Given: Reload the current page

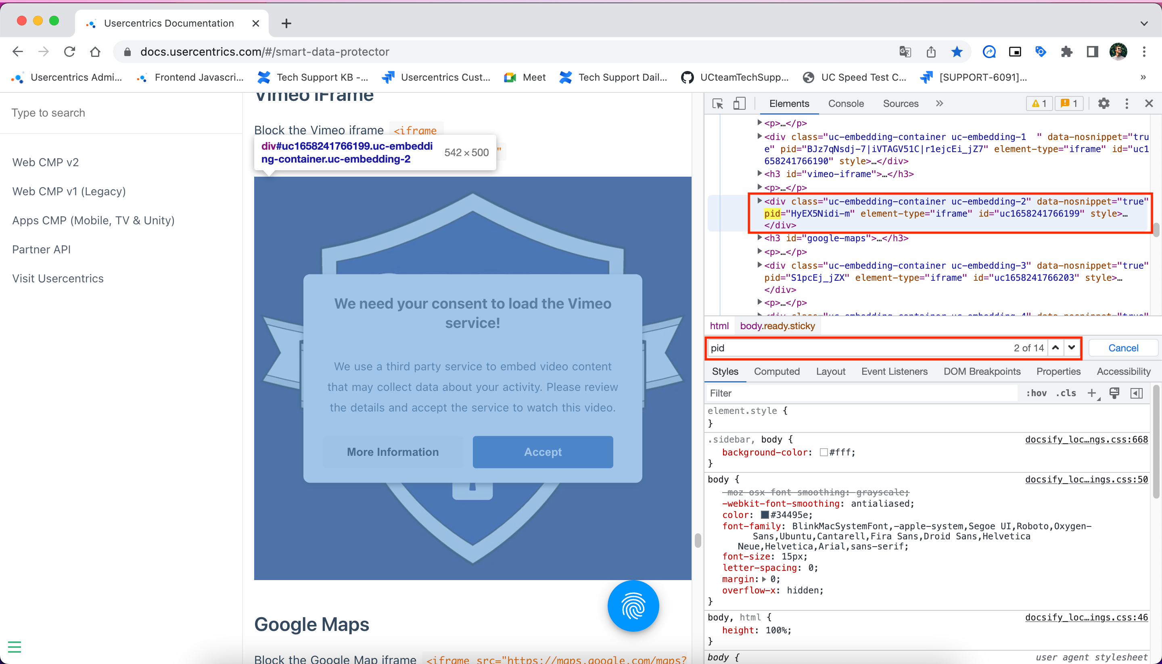Looking at the screenshot, I should point(69,52).
